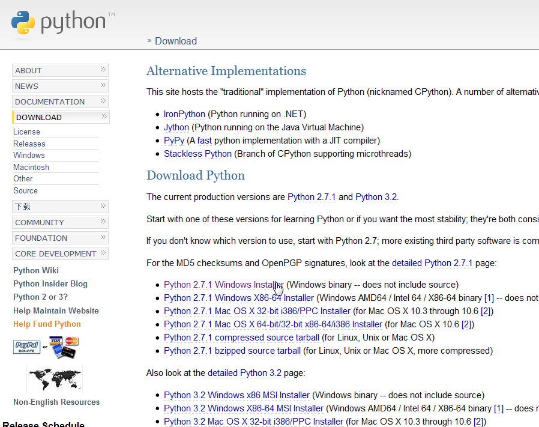Open the Macintosh submenu page
Viewport: 539px width, 427px height.
click(31, 167)
